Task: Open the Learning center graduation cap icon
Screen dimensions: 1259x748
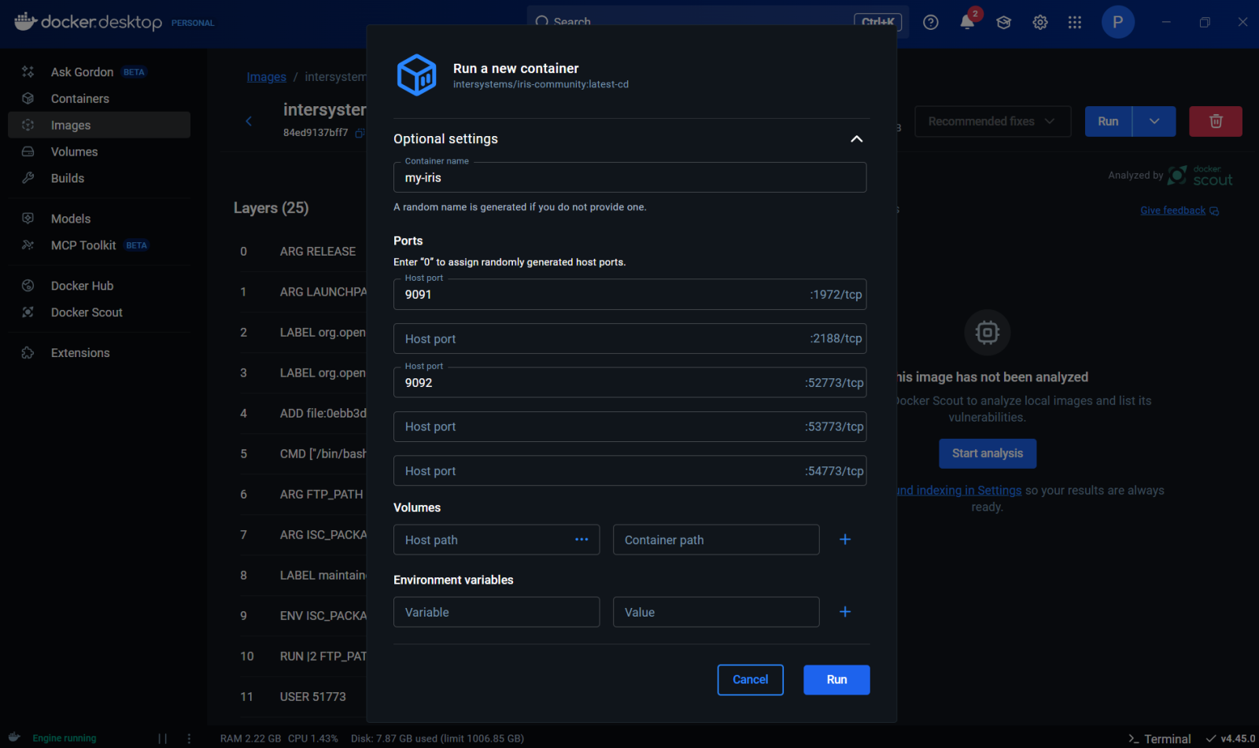Action: (x=1003, y=22)
